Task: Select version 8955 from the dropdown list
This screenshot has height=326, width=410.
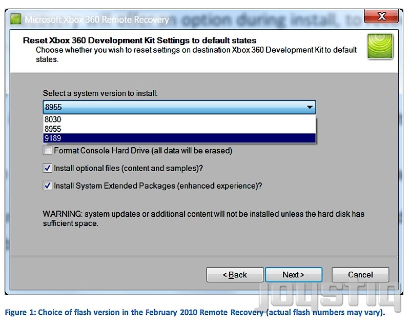Action: click(x=179, y=129)
